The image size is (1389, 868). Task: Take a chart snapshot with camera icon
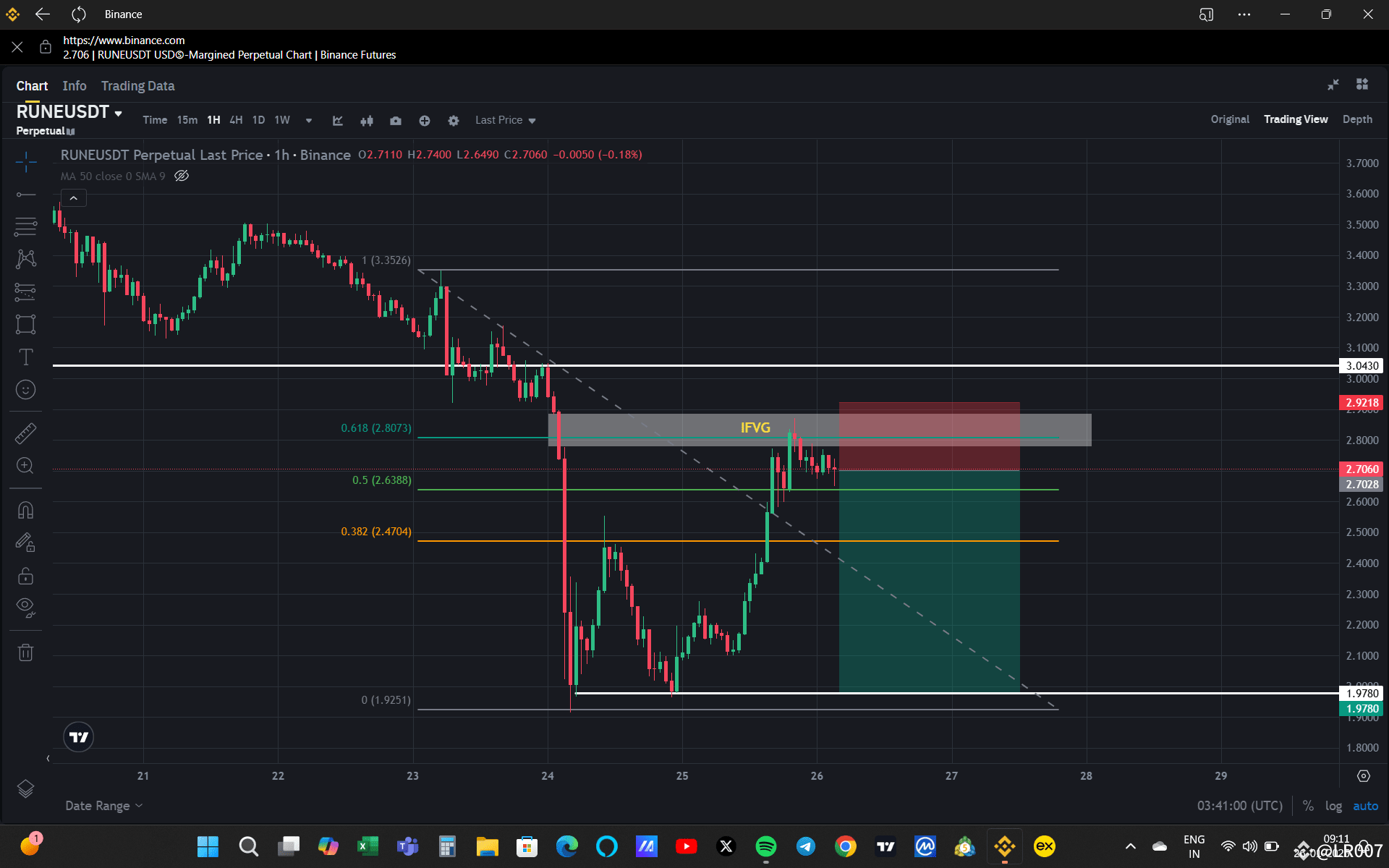coord(396,121)
